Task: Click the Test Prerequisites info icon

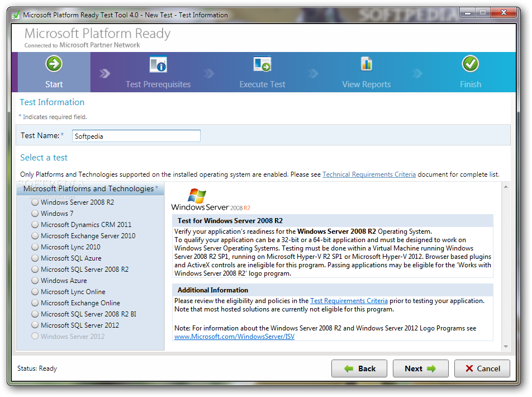Action: (158, 64)
